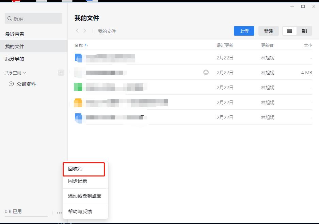Switch to grid view layout
319x224 pixels.
pos(304,31)
